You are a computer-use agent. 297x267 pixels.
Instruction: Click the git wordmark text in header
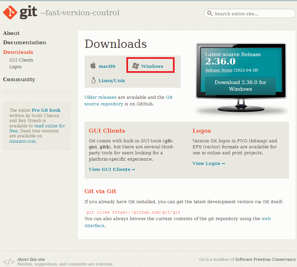28,12
